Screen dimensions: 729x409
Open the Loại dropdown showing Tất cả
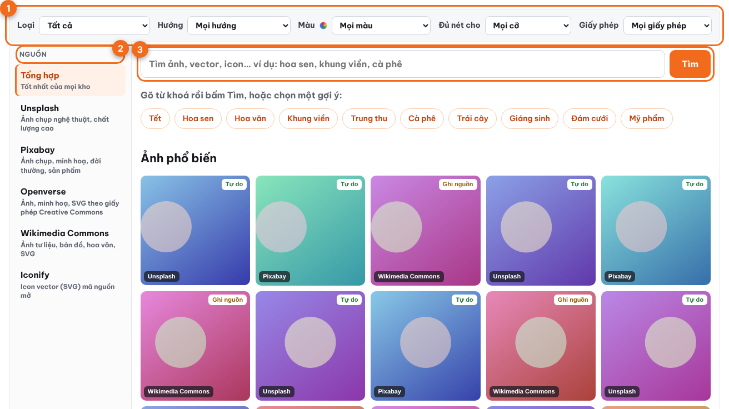tap(94, 26)
